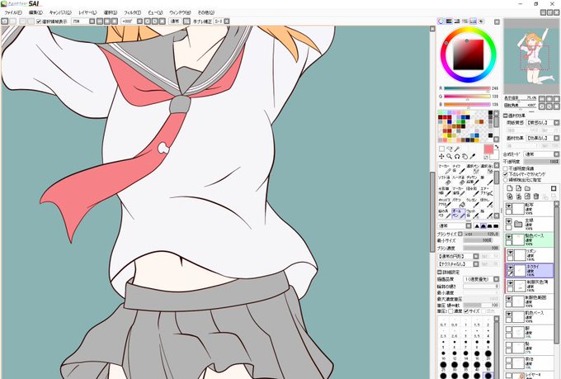The width and height of the screenshot is (561, 379).
Task: Hide the 主線 folder eye icon
Action: [x=509, y=222]
